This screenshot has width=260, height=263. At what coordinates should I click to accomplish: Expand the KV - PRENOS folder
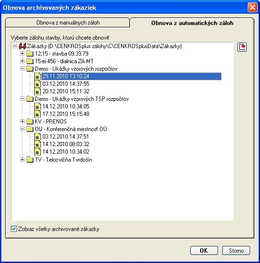pos(22,121)
